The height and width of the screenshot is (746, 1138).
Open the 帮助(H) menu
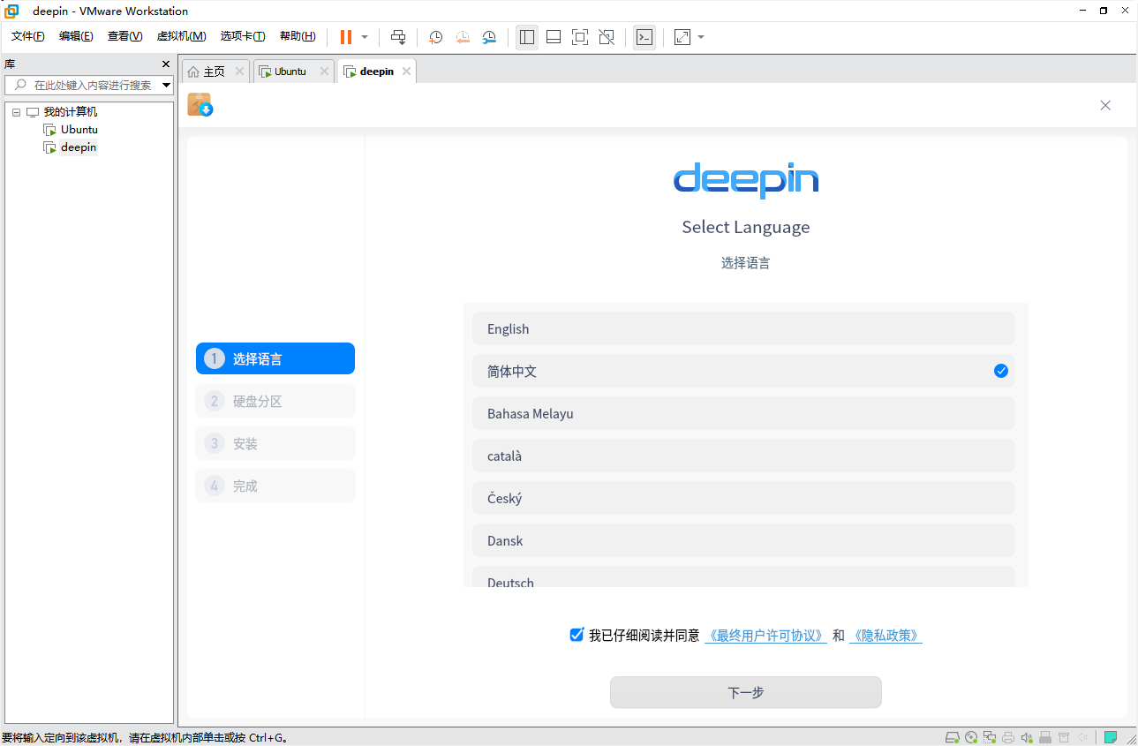298,36
